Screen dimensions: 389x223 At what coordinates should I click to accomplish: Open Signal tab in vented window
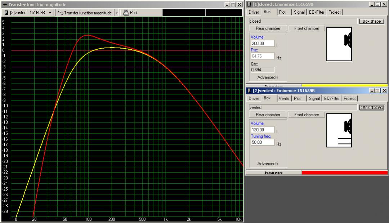tap(314, 98)
